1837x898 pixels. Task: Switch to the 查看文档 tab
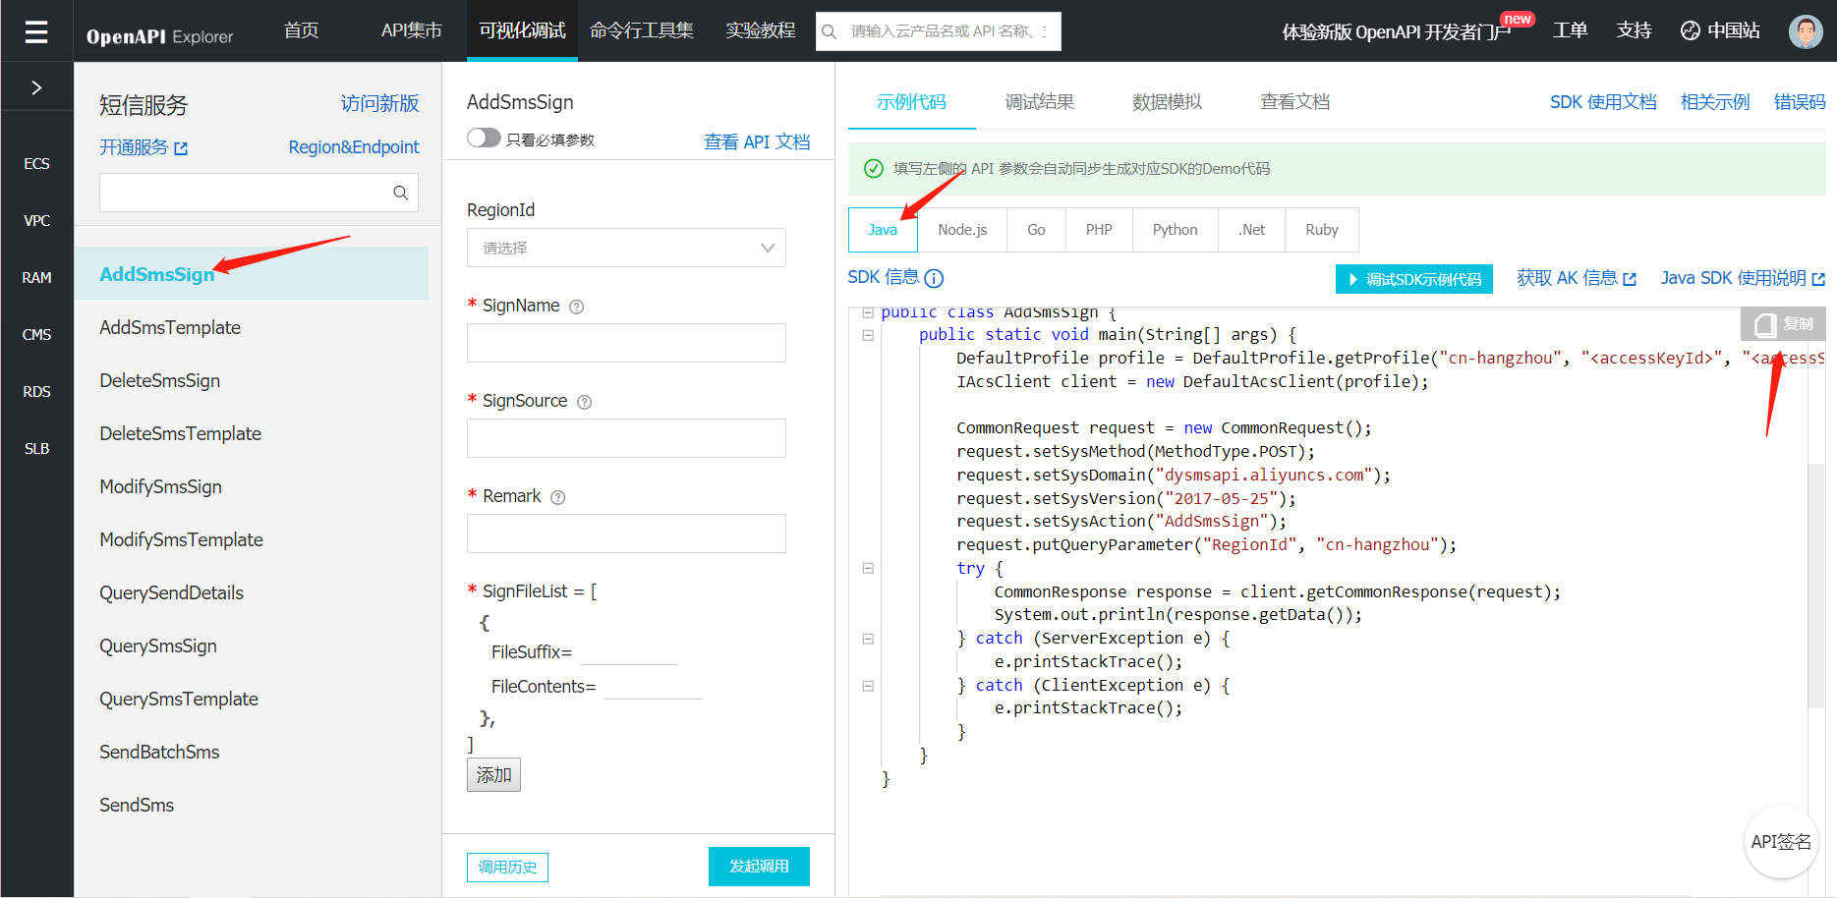point(1294,102)
